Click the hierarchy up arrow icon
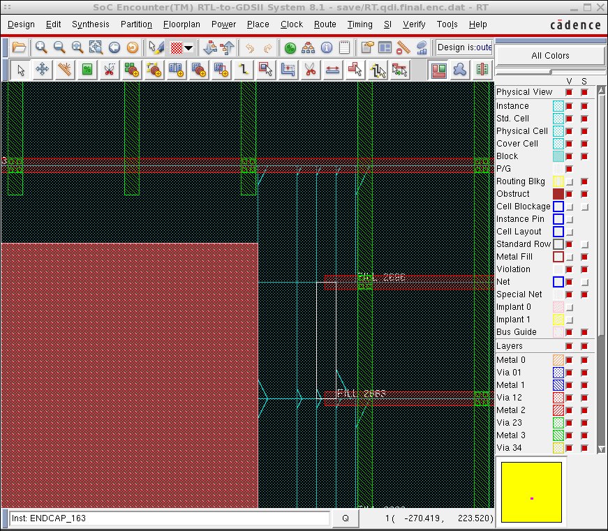Screen dimensions: 608x531 click(x=228, y=47)
